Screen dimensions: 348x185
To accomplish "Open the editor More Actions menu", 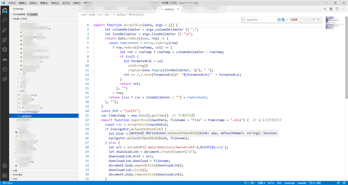I will [x=343, y=9].
